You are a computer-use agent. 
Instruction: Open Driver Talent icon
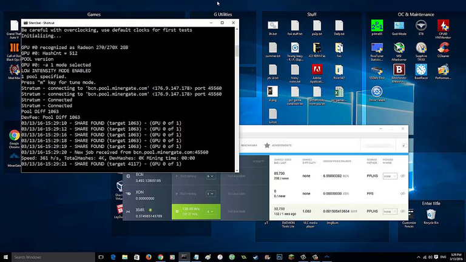tap(377, 92)
